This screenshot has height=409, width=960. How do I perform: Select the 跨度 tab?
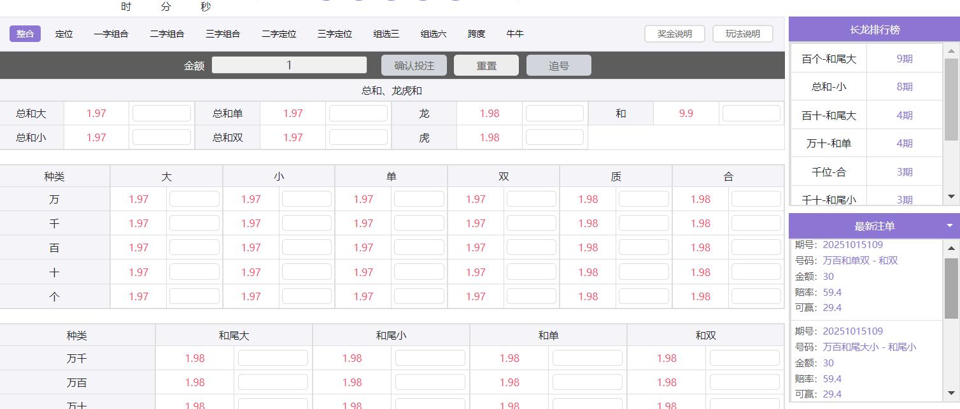coord(476,34)
